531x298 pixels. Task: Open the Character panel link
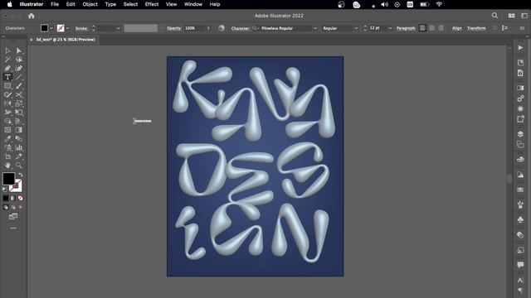pyautogui.click(x=240, y=28)
